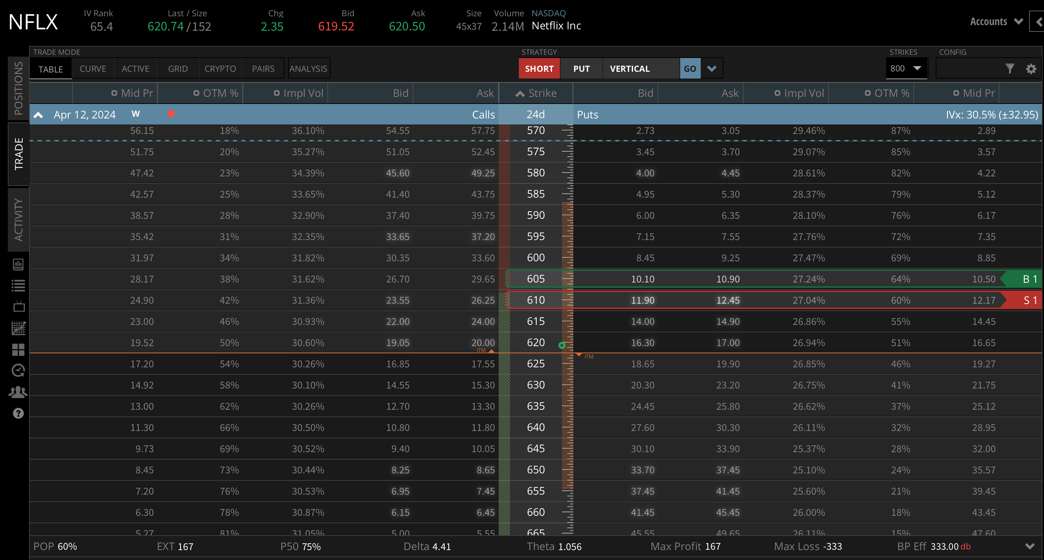Toggle visibility of the OTM % column
The height and width of the screenshot is (560, 1044).
197,93
